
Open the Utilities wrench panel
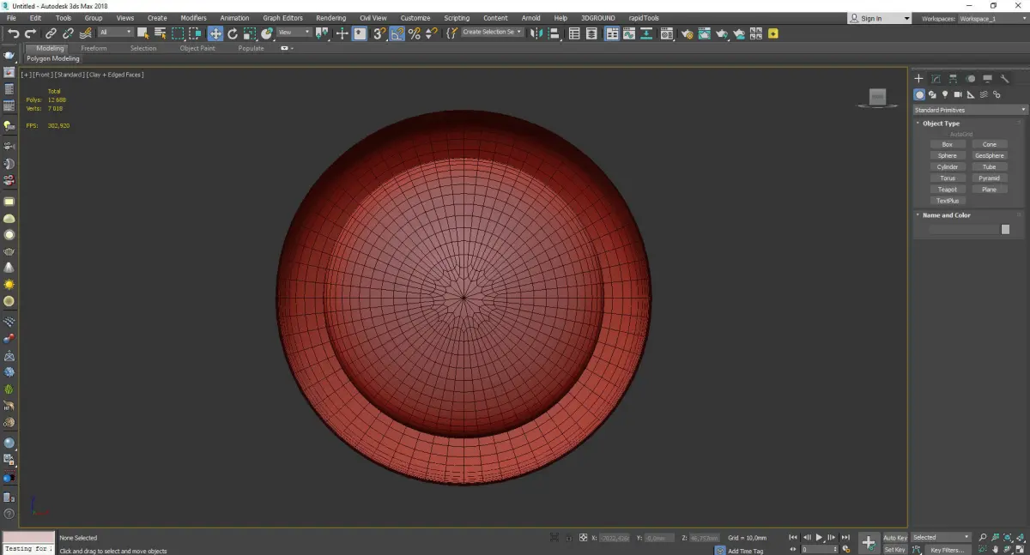click(1004, 79)
